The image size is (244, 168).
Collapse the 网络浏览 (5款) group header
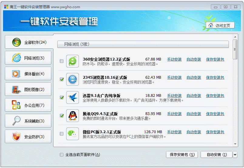click(143, 44)
